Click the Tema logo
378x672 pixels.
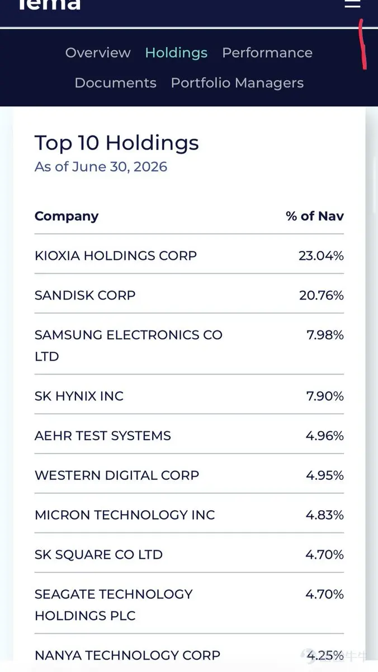pyautogui.click(x=50, y=4)
